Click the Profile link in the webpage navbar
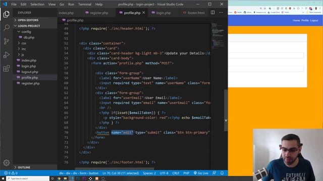323x181 pixels. (305, 20)
